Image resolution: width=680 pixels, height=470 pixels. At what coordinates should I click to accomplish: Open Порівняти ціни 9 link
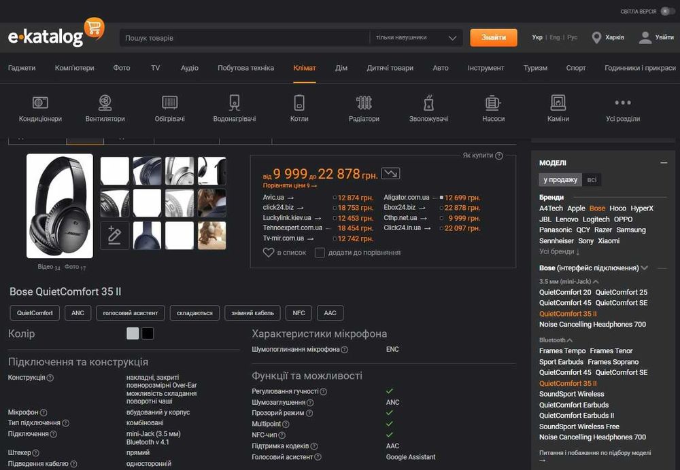[290, 185]
